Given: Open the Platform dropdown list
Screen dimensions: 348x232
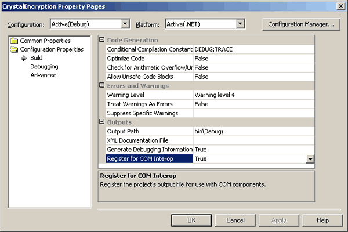Looking at the screenshot, I should tap(240, 24).
